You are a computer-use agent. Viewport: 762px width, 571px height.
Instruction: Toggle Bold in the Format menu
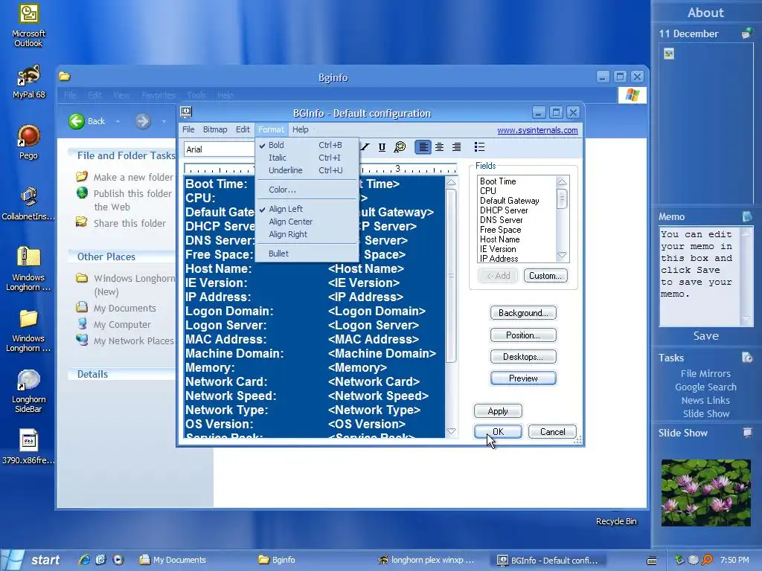(x=307, y=145)
